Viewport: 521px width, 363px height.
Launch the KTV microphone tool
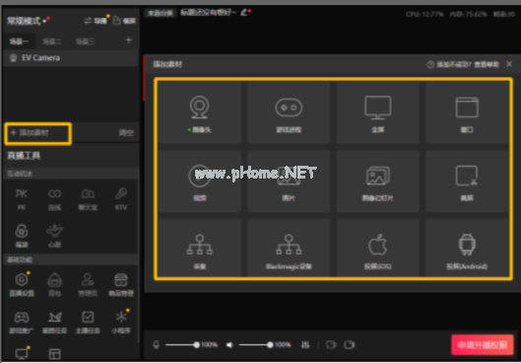pyautogui.click(x=121, y=198)
